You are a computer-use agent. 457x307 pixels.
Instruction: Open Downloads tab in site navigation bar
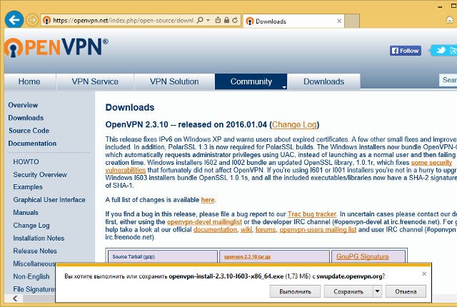point(323,81)
